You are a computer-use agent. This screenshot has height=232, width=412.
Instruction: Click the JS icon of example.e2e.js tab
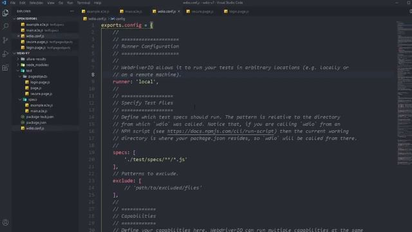pos(84,12)
